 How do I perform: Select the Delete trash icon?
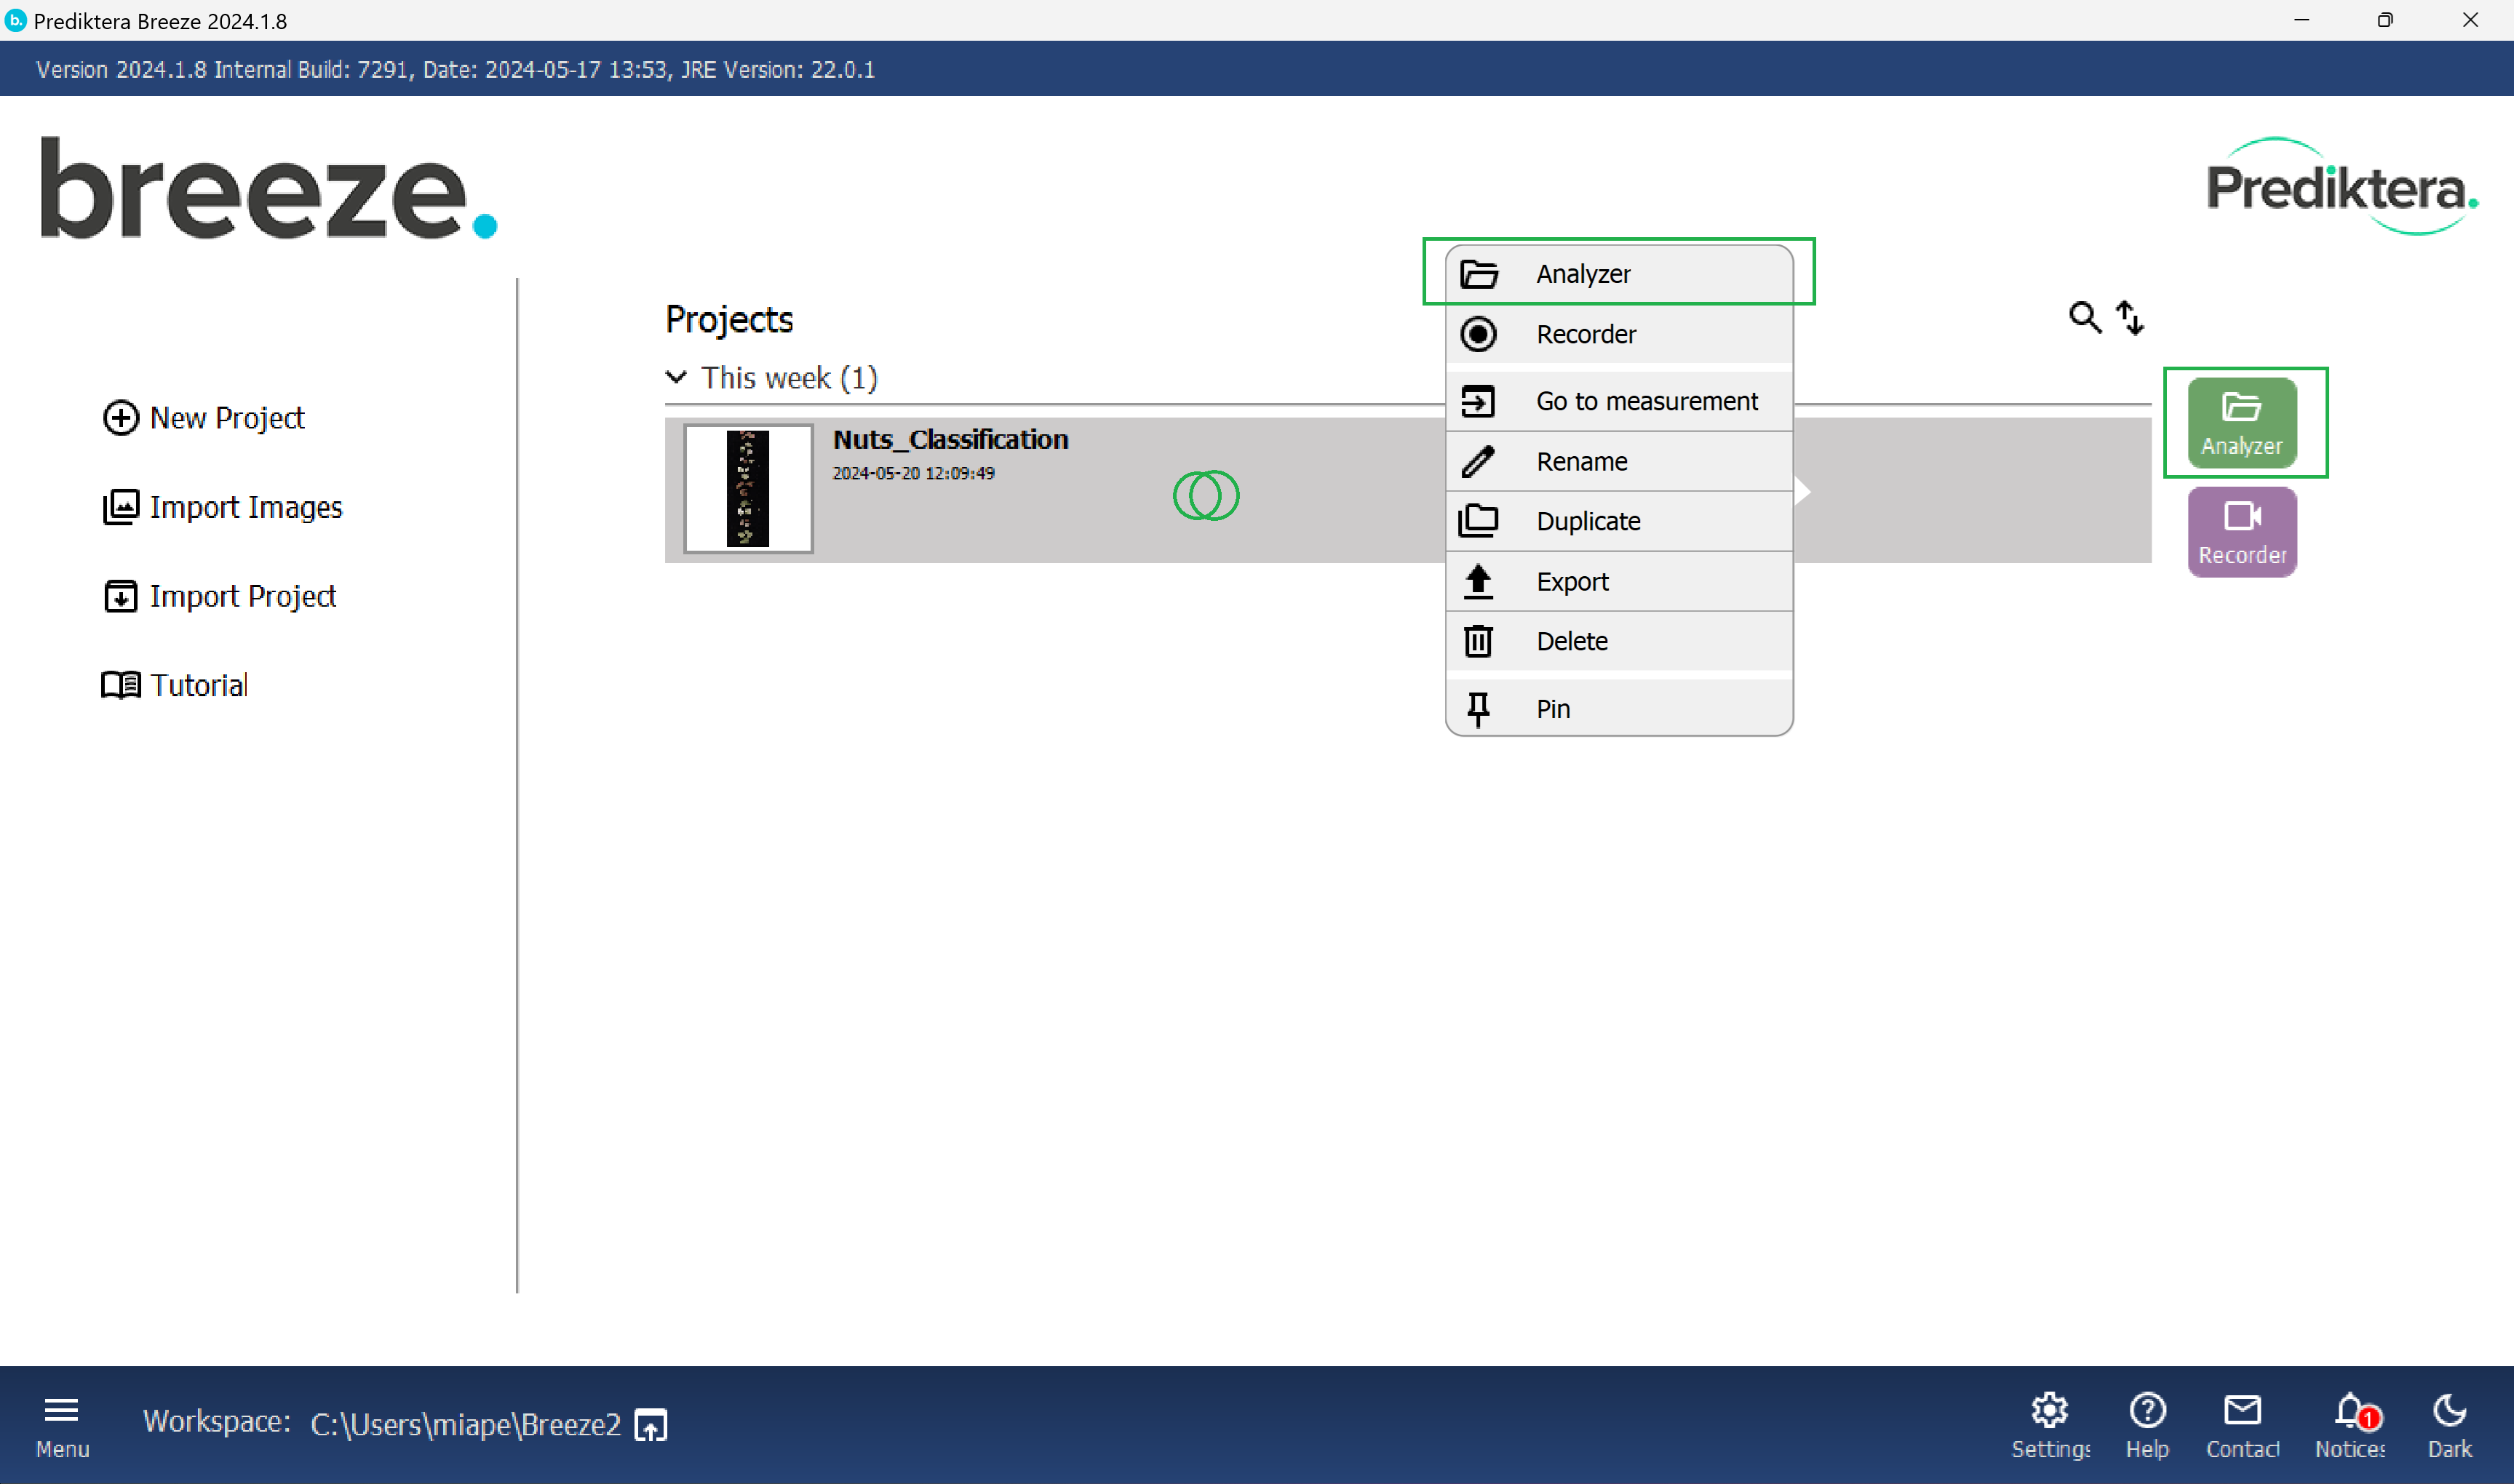coord(1481,641)
